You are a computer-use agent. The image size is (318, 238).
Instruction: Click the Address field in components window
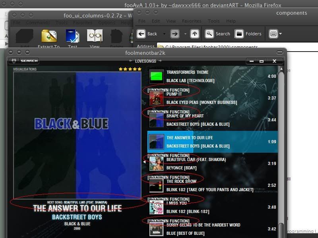click(237, 46)
